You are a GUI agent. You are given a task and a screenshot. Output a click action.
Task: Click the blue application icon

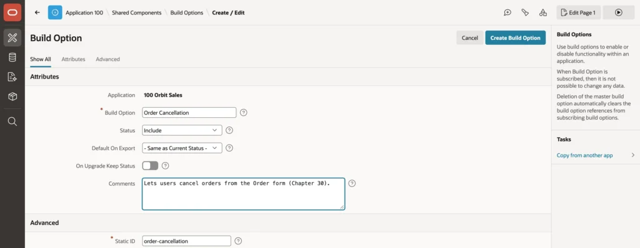click(x=55, y=12)
